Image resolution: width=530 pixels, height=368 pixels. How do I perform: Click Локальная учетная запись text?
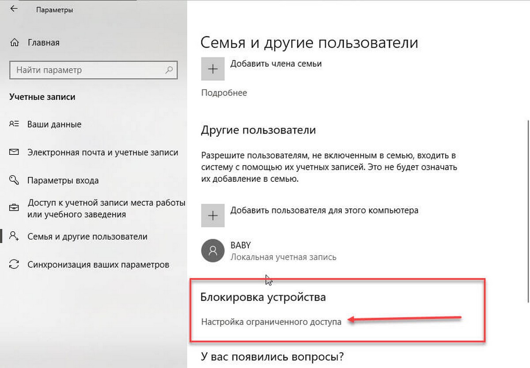pyautogui.click(x=284, y=257)
